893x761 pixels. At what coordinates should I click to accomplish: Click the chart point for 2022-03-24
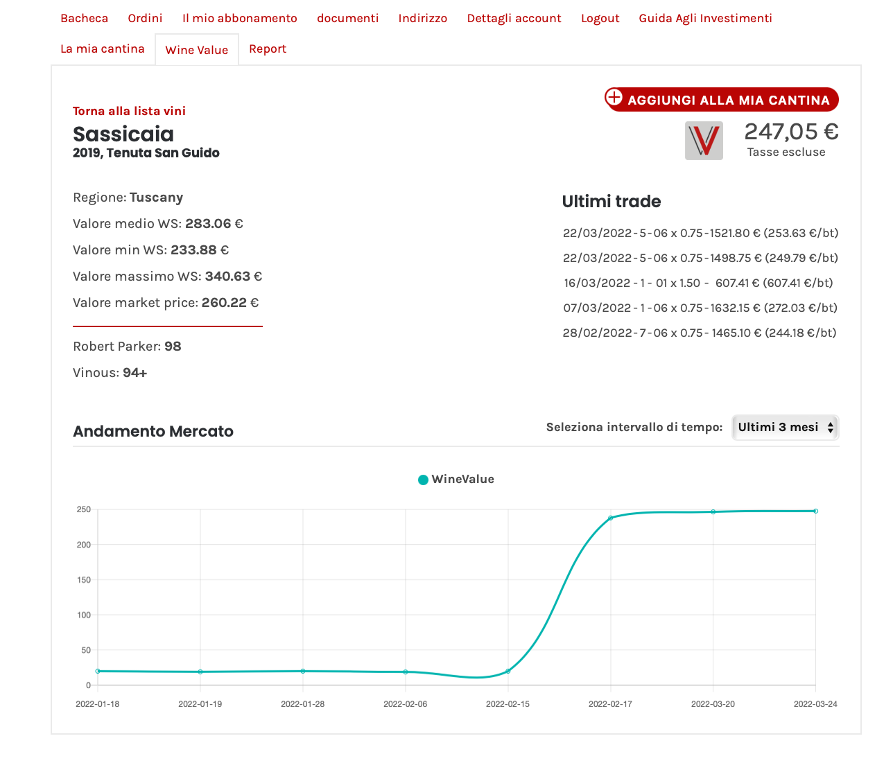[x=815, y=511]
